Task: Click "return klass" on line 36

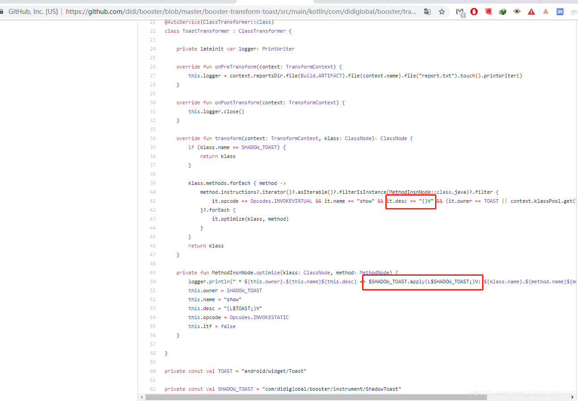Action: pos(218,156)
